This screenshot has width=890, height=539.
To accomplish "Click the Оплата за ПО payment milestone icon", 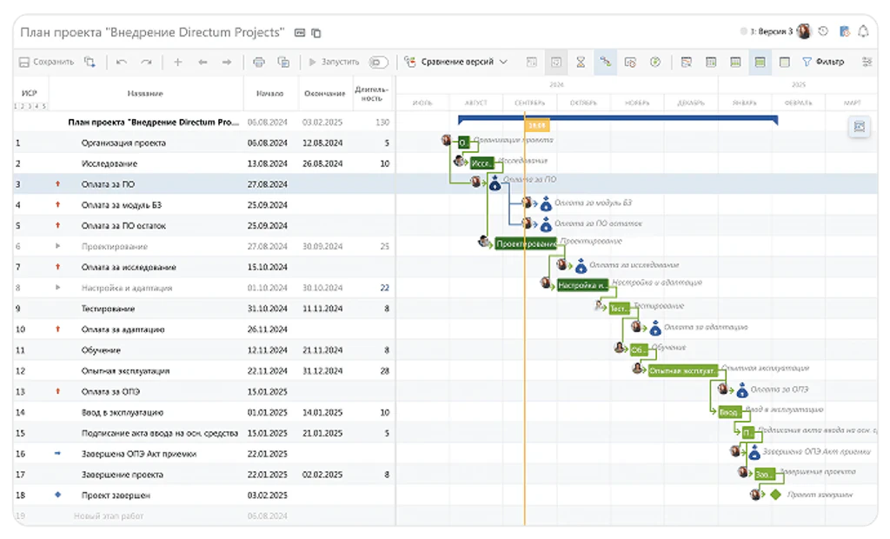I will (x=495, y=183).
